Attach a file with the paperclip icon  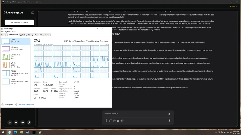point(106,121)
